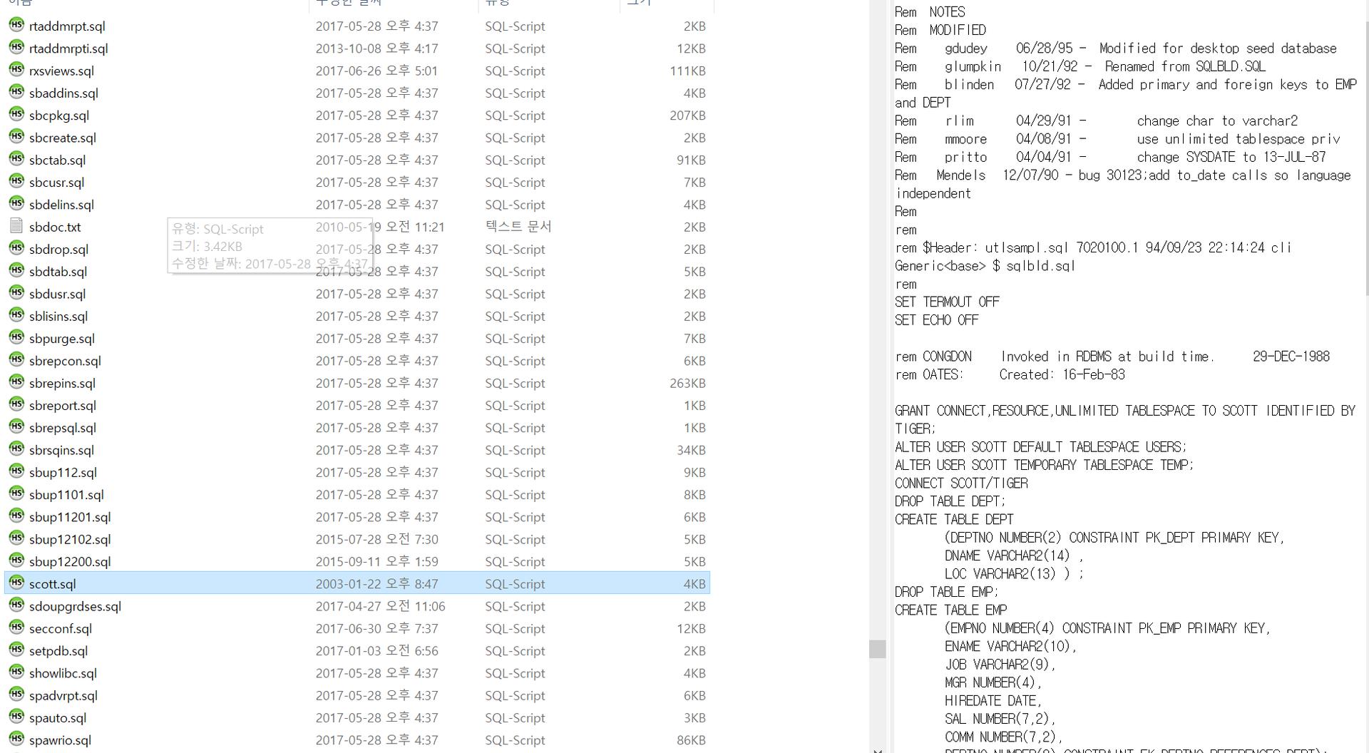Select the sdoupgrdses.sql file name

click(75, 606)
